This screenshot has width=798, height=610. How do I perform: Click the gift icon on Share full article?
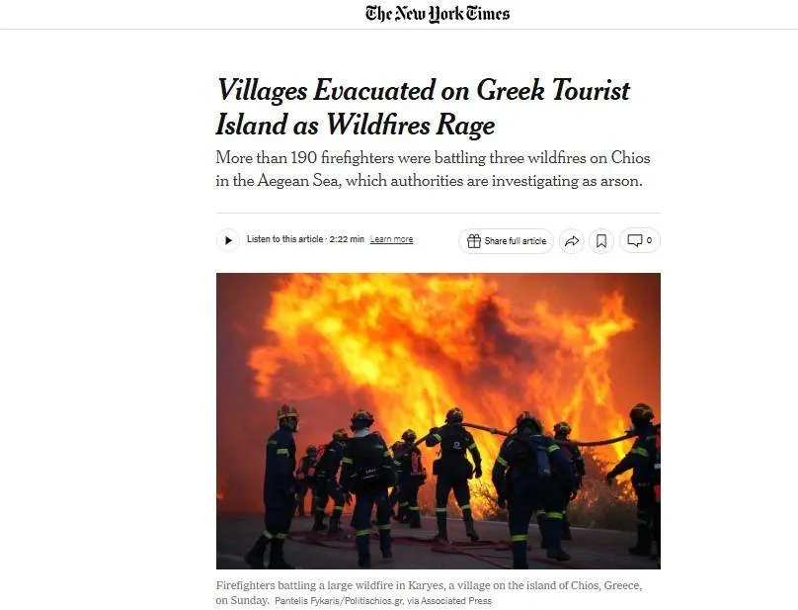[474, 241]
